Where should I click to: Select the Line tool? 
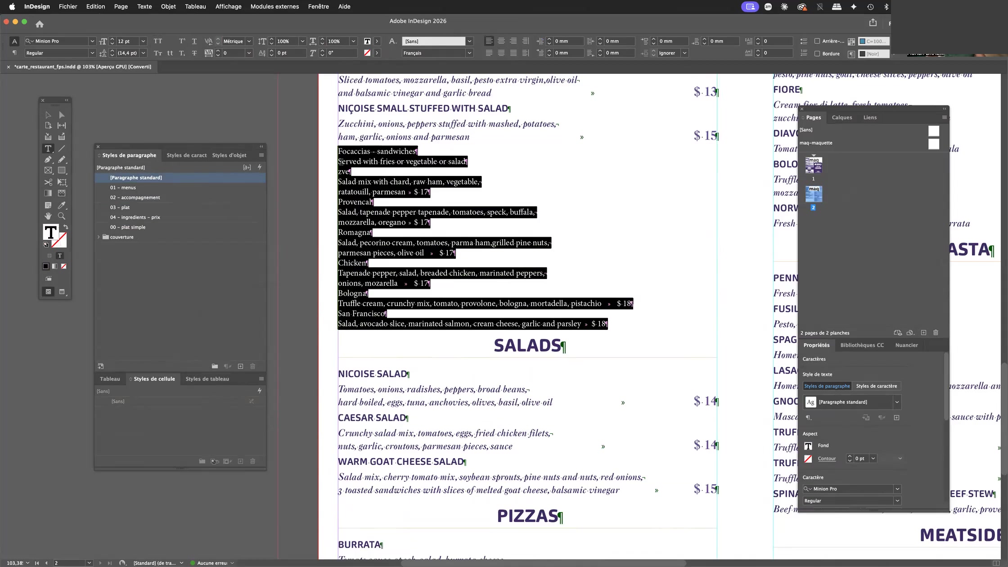62,148
